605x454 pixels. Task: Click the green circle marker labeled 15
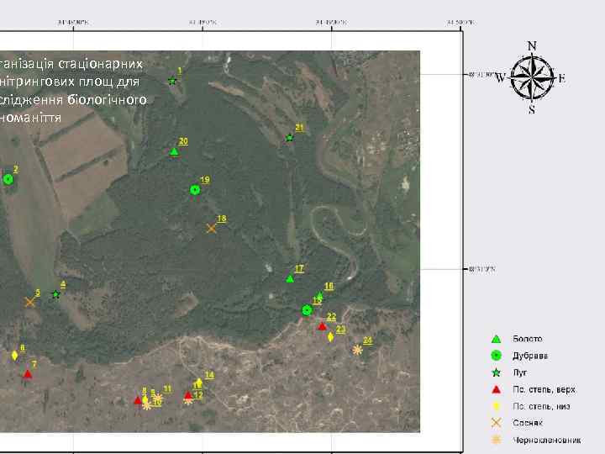(x=307, y=310)
